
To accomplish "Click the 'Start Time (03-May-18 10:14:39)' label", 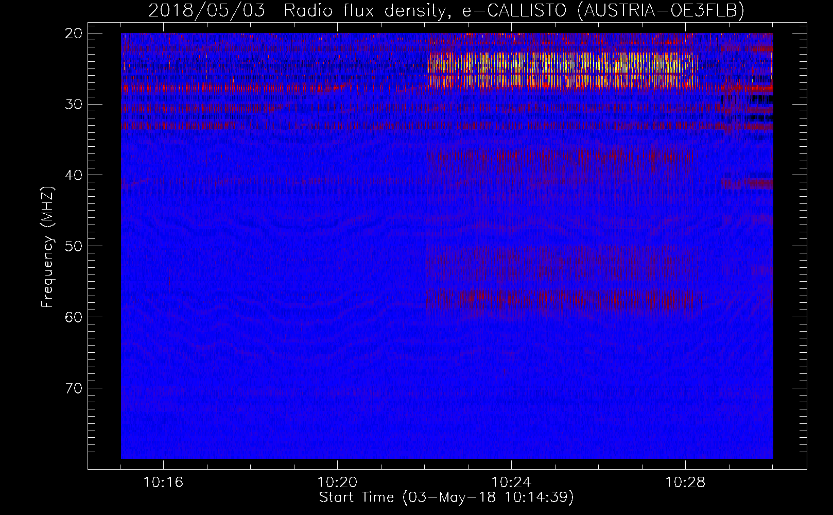I will click(446, 497).
